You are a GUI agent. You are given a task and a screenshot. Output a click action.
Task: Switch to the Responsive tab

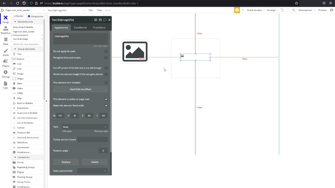tap(36, 16)
